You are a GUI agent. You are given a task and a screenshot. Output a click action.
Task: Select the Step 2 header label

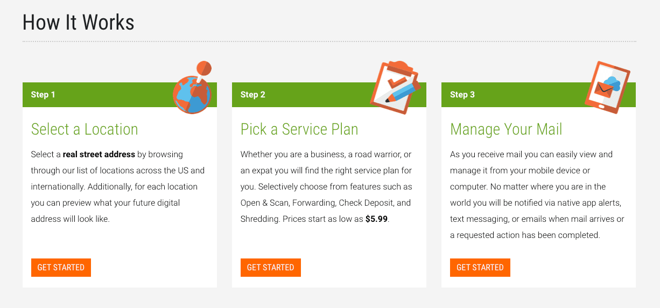(x=253, y=95)
